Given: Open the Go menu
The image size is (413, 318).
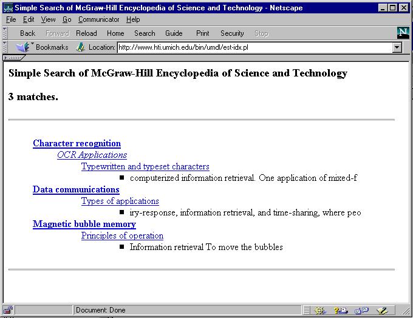Looking at the screenshot, I should [x=67, y=19].
